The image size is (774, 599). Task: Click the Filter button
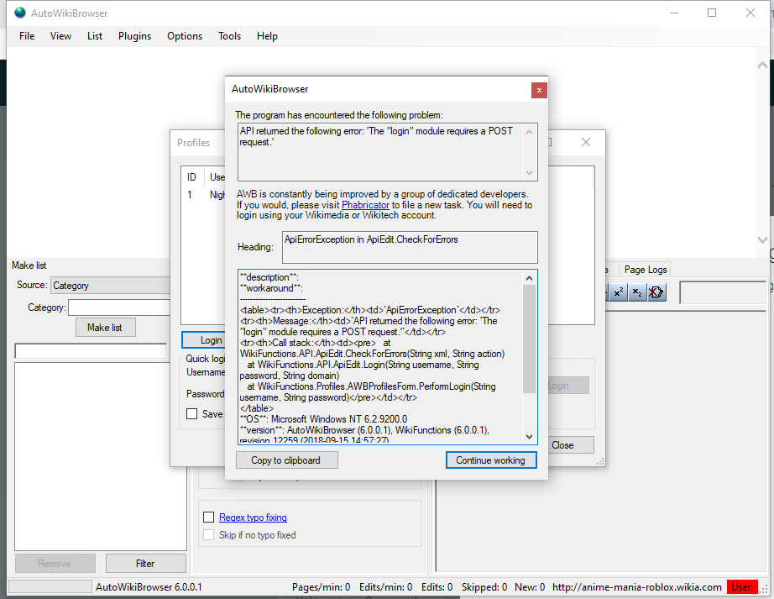coord(145,564)
